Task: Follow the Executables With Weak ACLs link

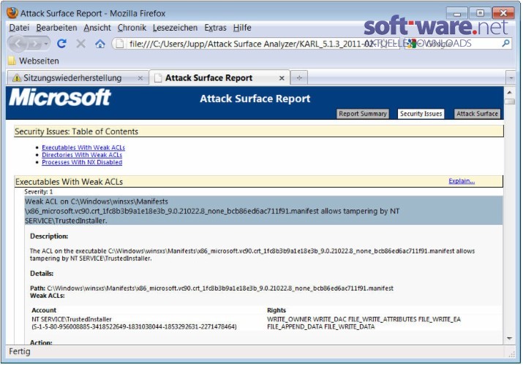Action: pyautogui.click(x=83, y=147)
